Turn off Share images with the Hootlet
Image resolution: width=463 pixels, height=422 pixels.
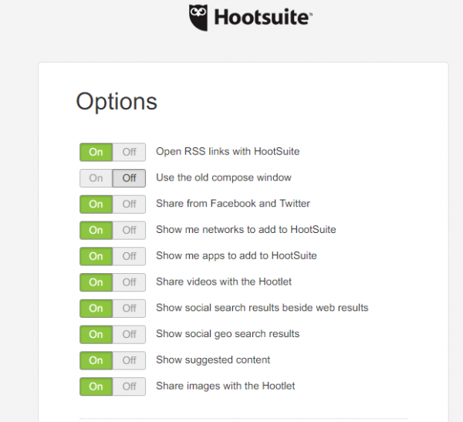pyautogui.click(x=129, y=387)
